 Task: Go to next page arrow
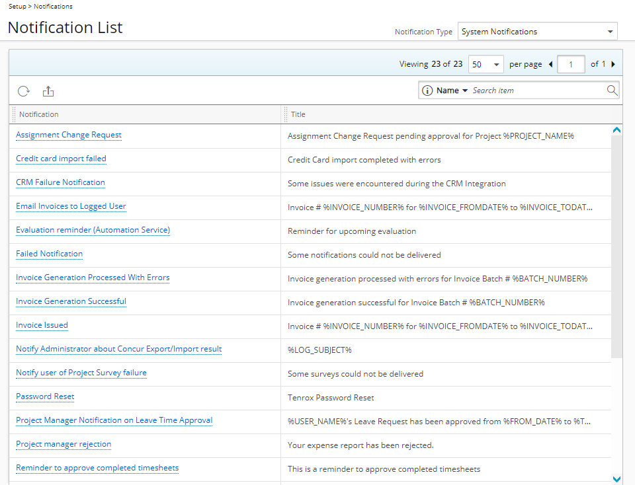coord(613,64)
